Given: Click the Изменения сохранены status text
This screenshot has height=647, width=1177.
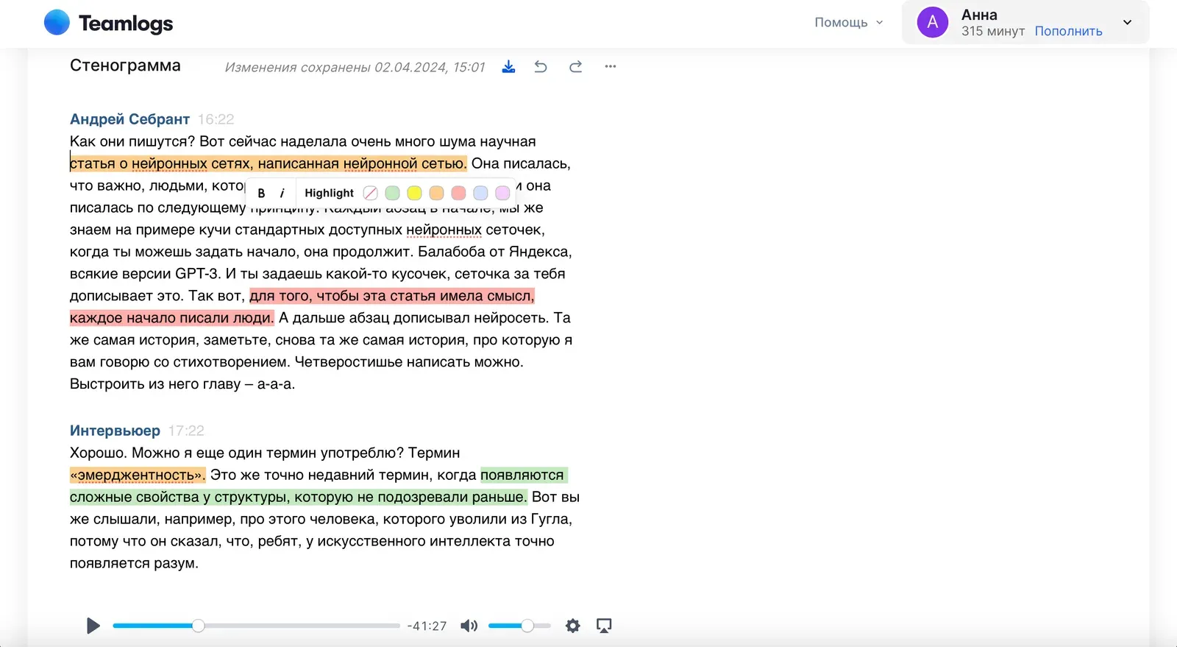Looking at the screenshot, I should pyautogui.click(x=355, y=67).
